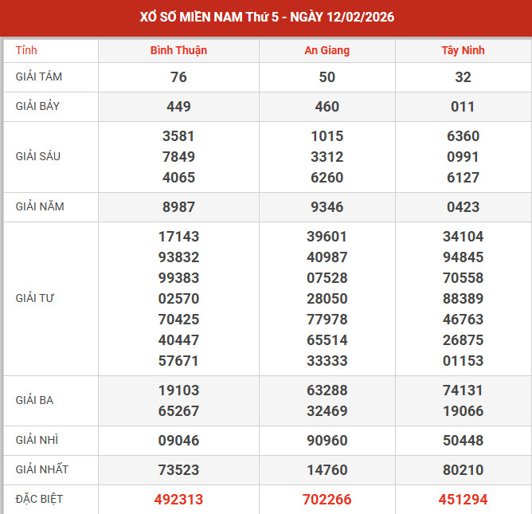This screenshot has height=514, width=532.
Task: Select the Tây Ninh column header
Action: [463, 50]
